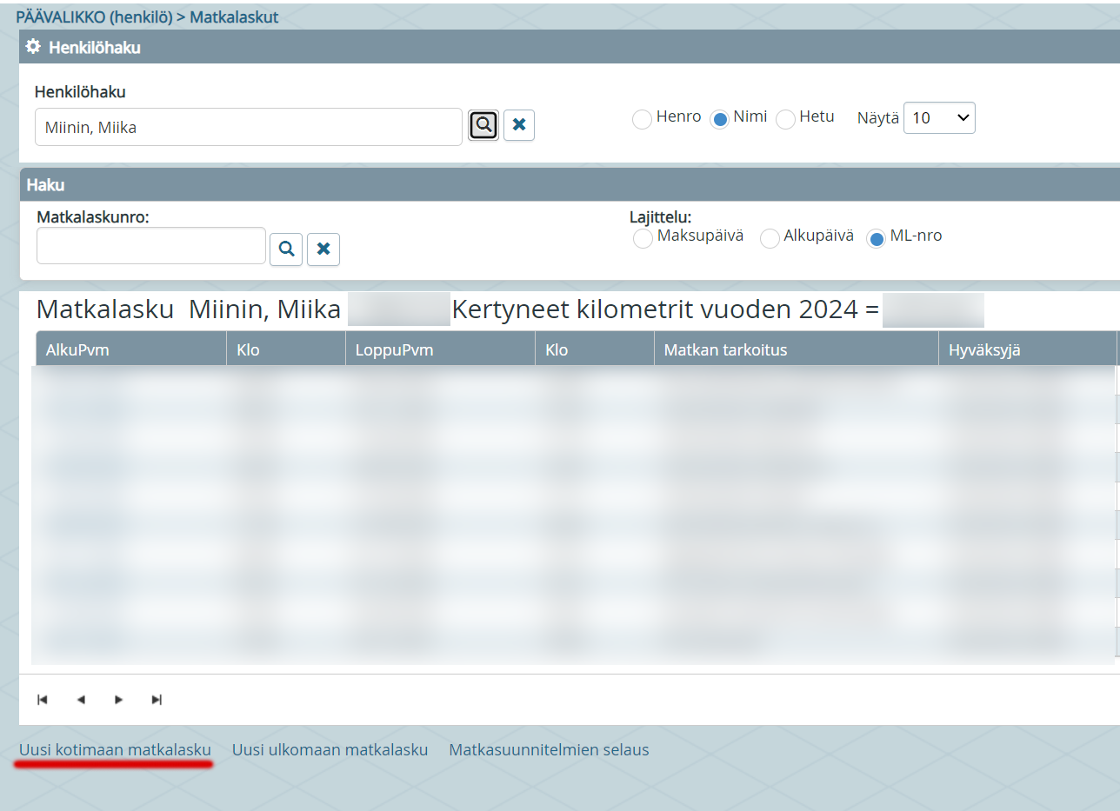Click the Henkilöhaku panel gear icon
This screenshot has height=811, width=1120.
[x=34, y=47]
